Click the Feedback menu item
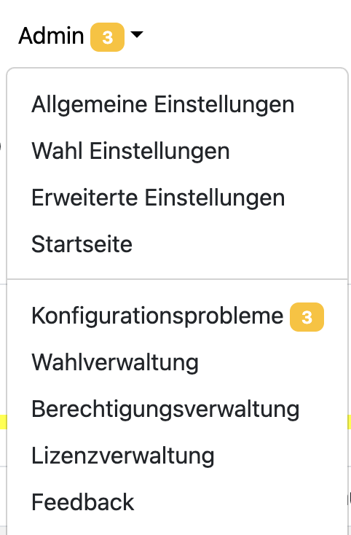The height and width of the screenshot is (535, 351). click(x=177, y=502)
